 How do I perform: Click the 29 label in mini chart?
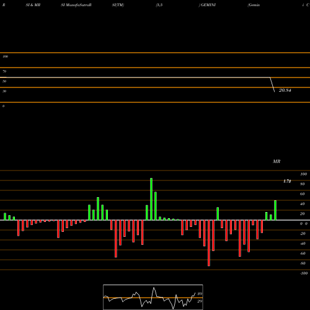[200, 301]
